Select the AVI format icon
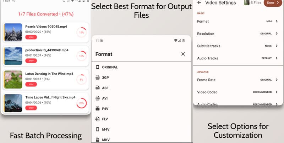This screenshot has height=143, width=284. [x=98, y=98]
